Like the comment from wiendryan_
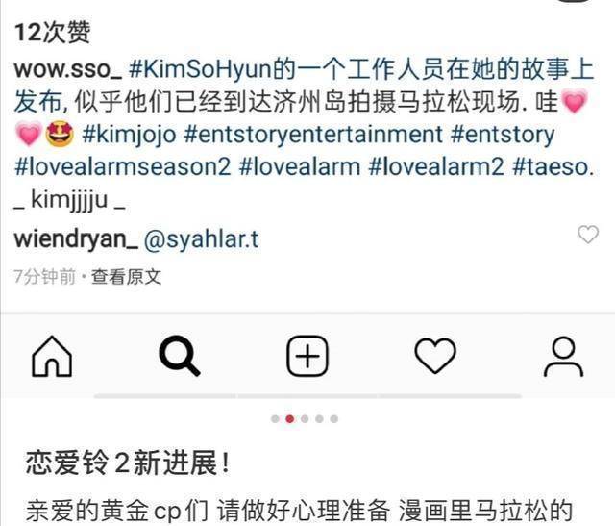615x526 pixels. pos(588,235)
